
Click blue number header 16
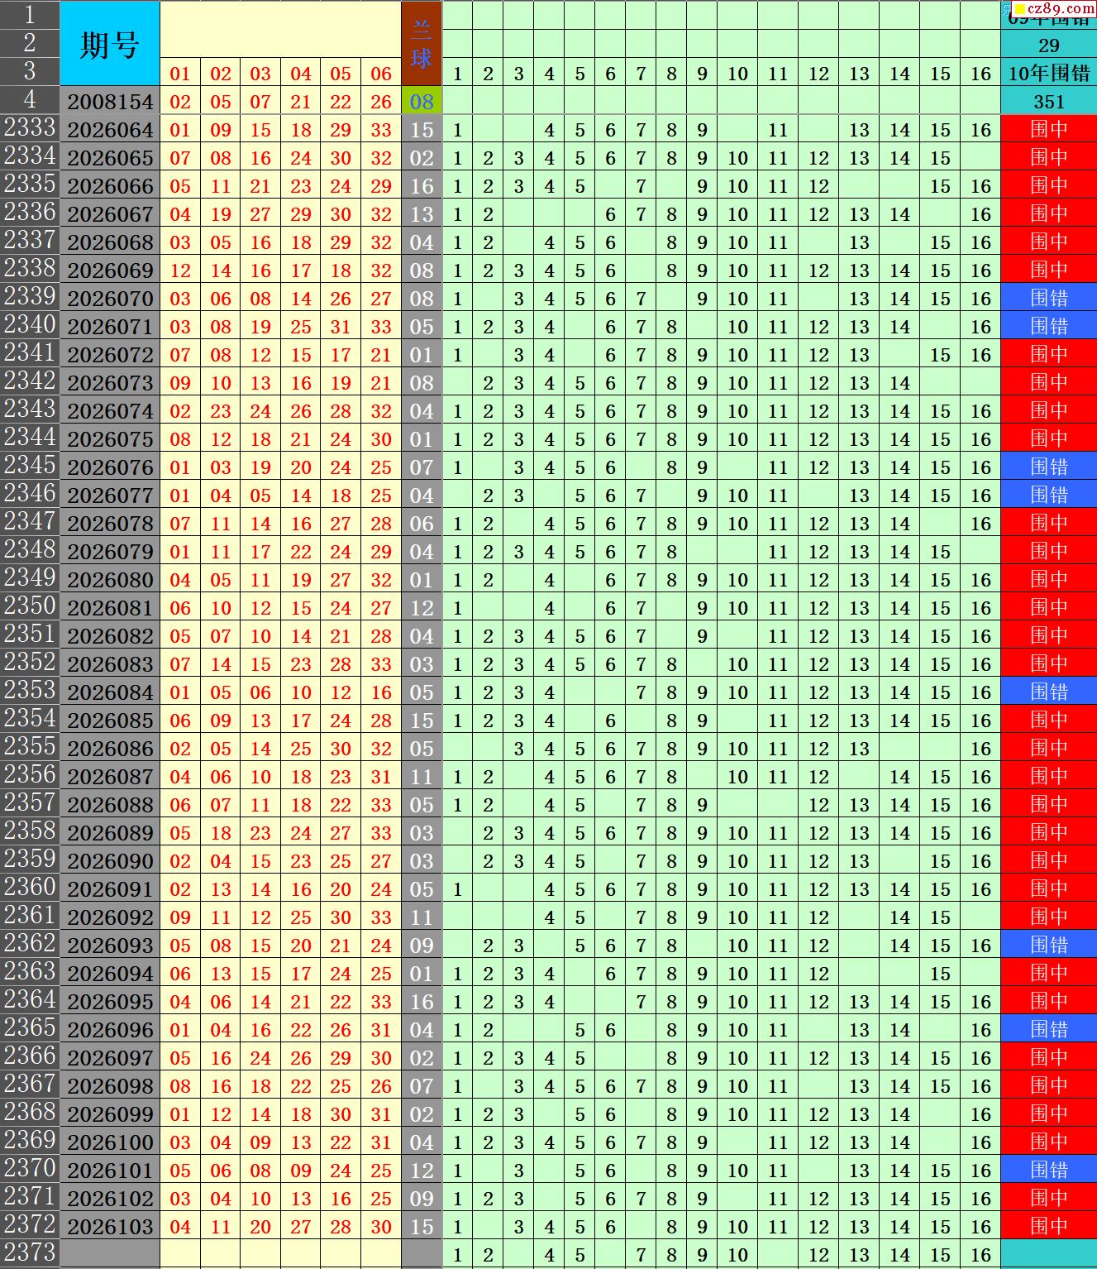tap(980, 73)
